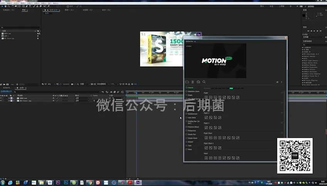Click the timeline current timecode field
The image size is (327, 186).
(x=6, y=91)
